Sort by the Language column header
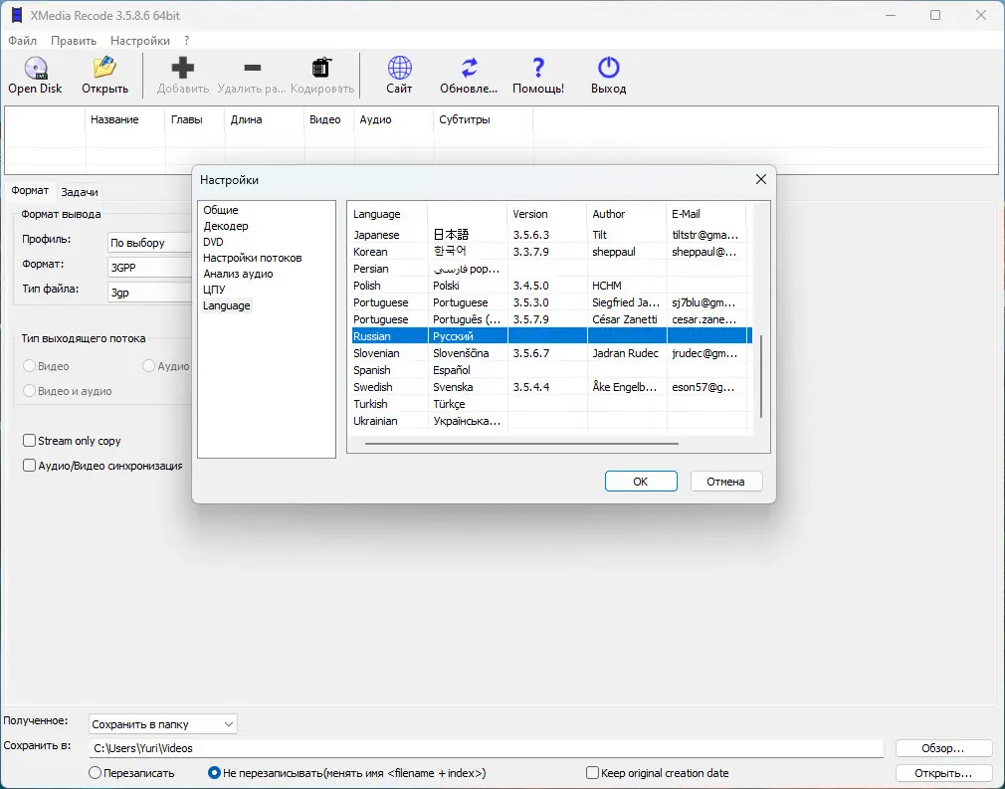This screenshot has height=789, width=1005. pos(387,214)
